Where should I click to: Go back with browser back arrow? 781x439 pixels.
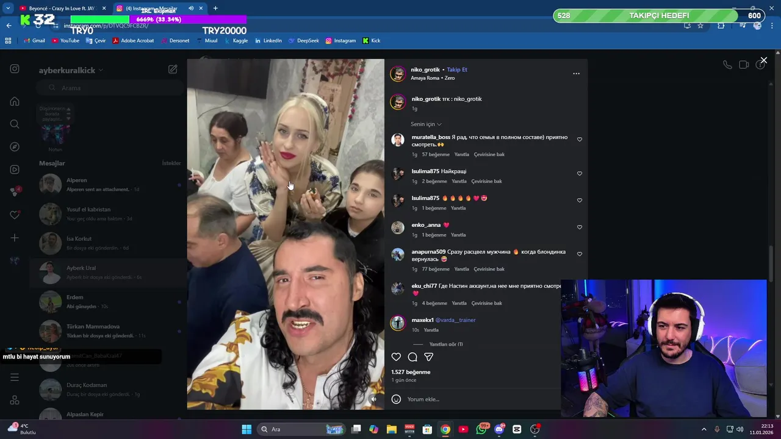pyautogui.click(x=9, y=26)
